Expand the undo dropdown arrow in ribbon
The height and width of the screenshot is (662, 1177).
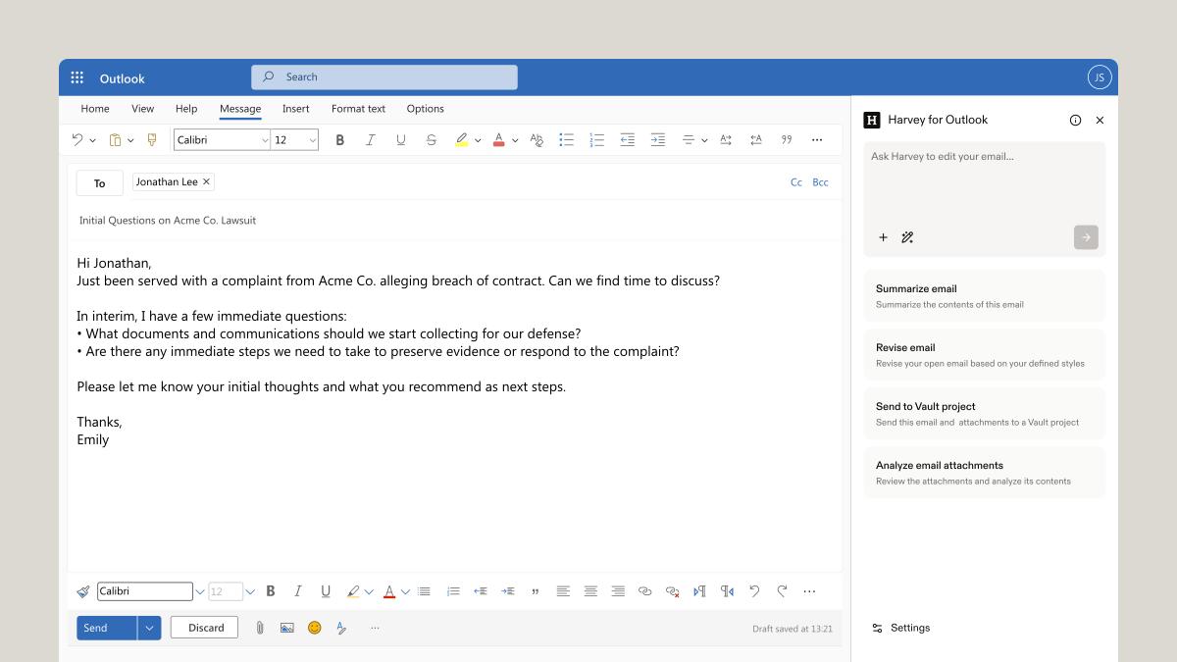coord(93,141)
